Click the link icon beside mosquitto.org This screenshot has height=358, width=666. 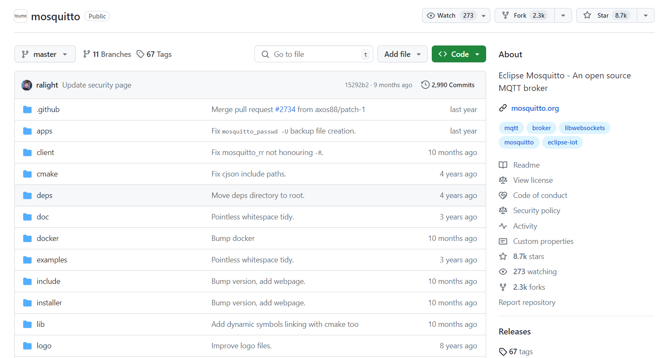pyautogui.click(x=503, y=108)
